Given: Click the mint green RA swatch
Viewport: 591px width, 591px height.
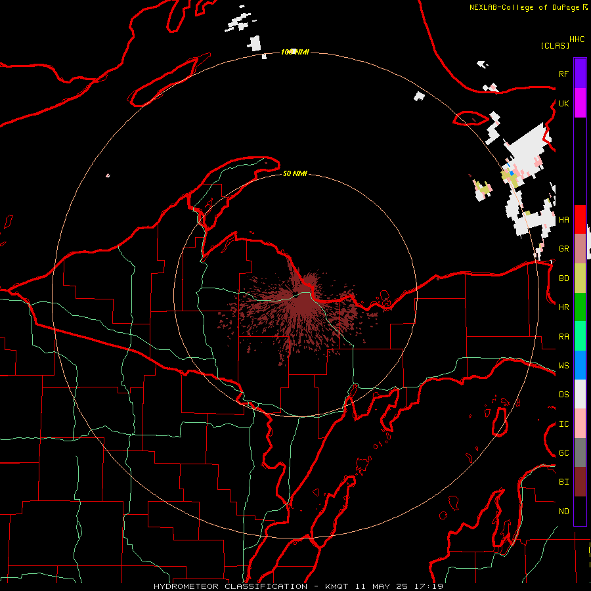Looking at the screenshot, I should [580, 336].
